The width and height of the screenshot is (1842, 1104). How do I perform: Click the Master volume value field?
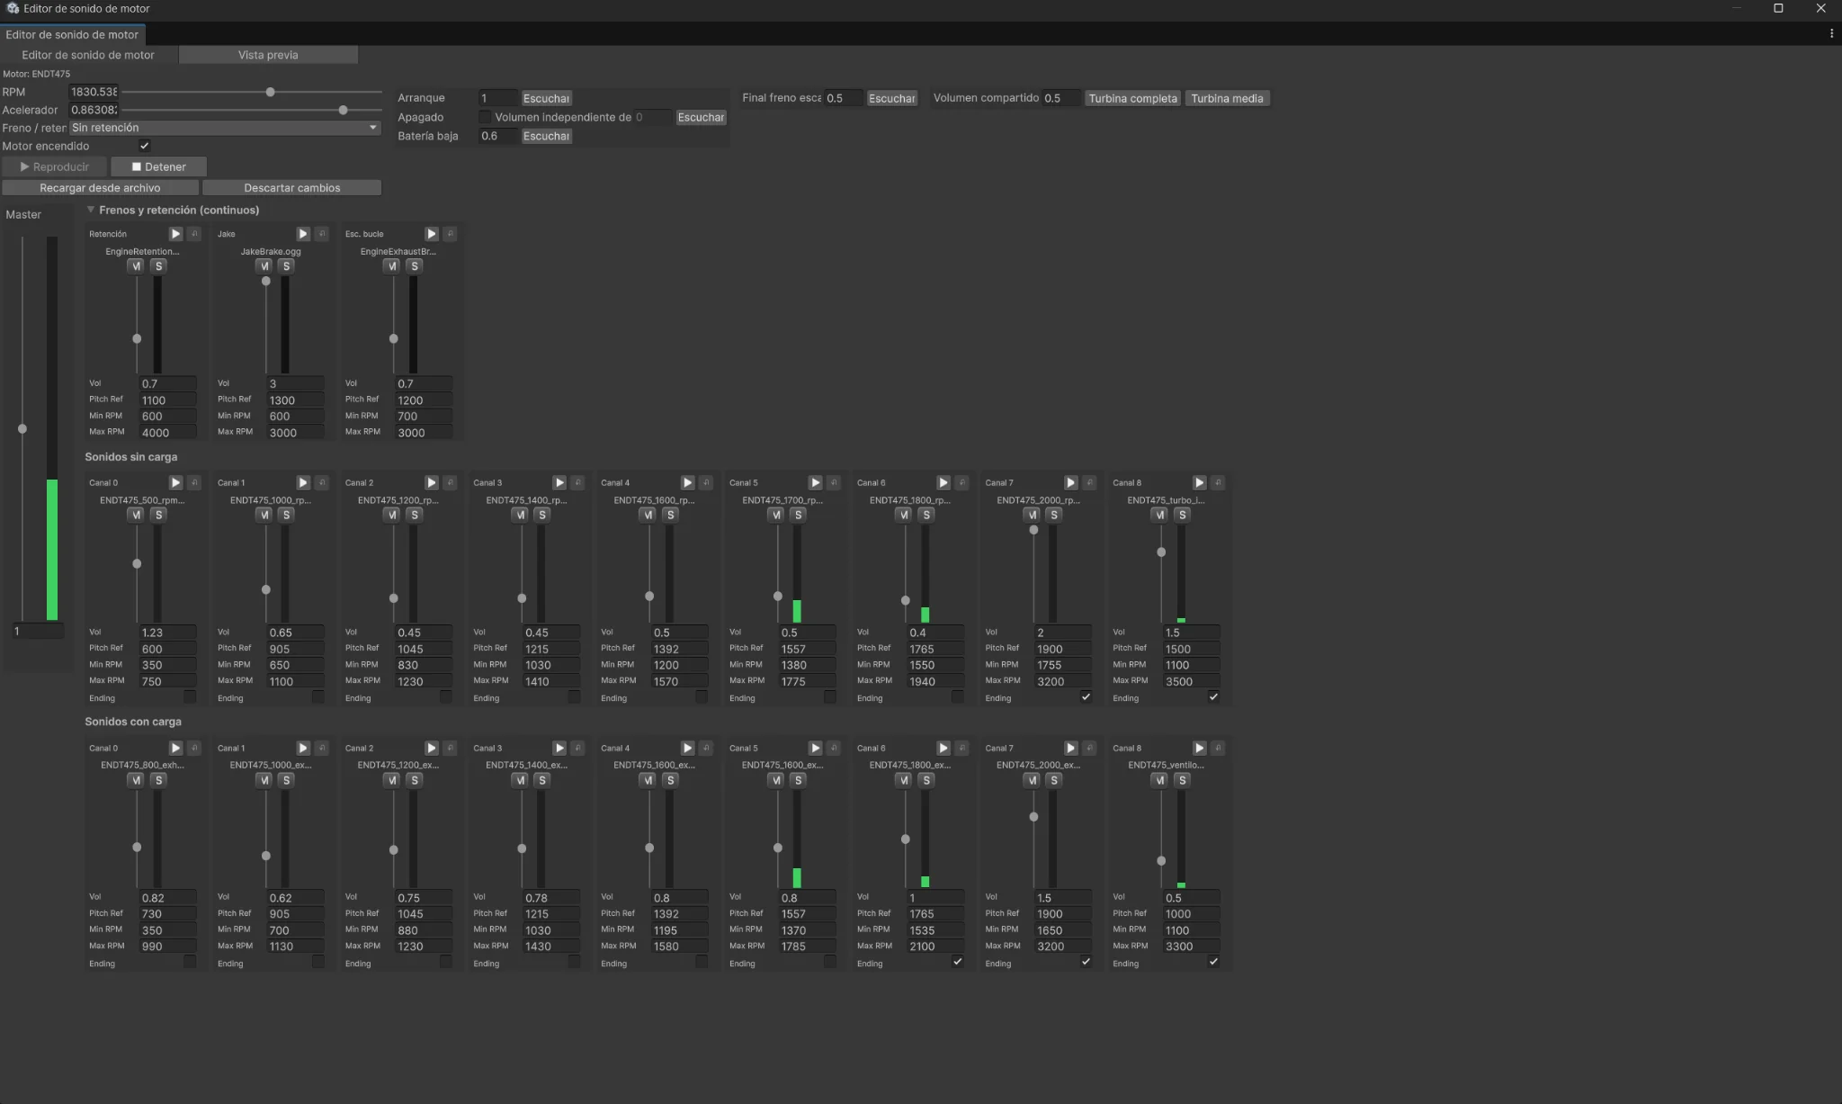pyautogui.click(x=38, y=632)
